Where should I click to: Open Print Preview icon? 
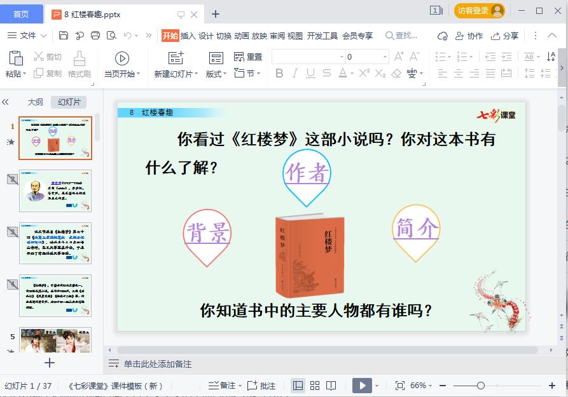111,35
